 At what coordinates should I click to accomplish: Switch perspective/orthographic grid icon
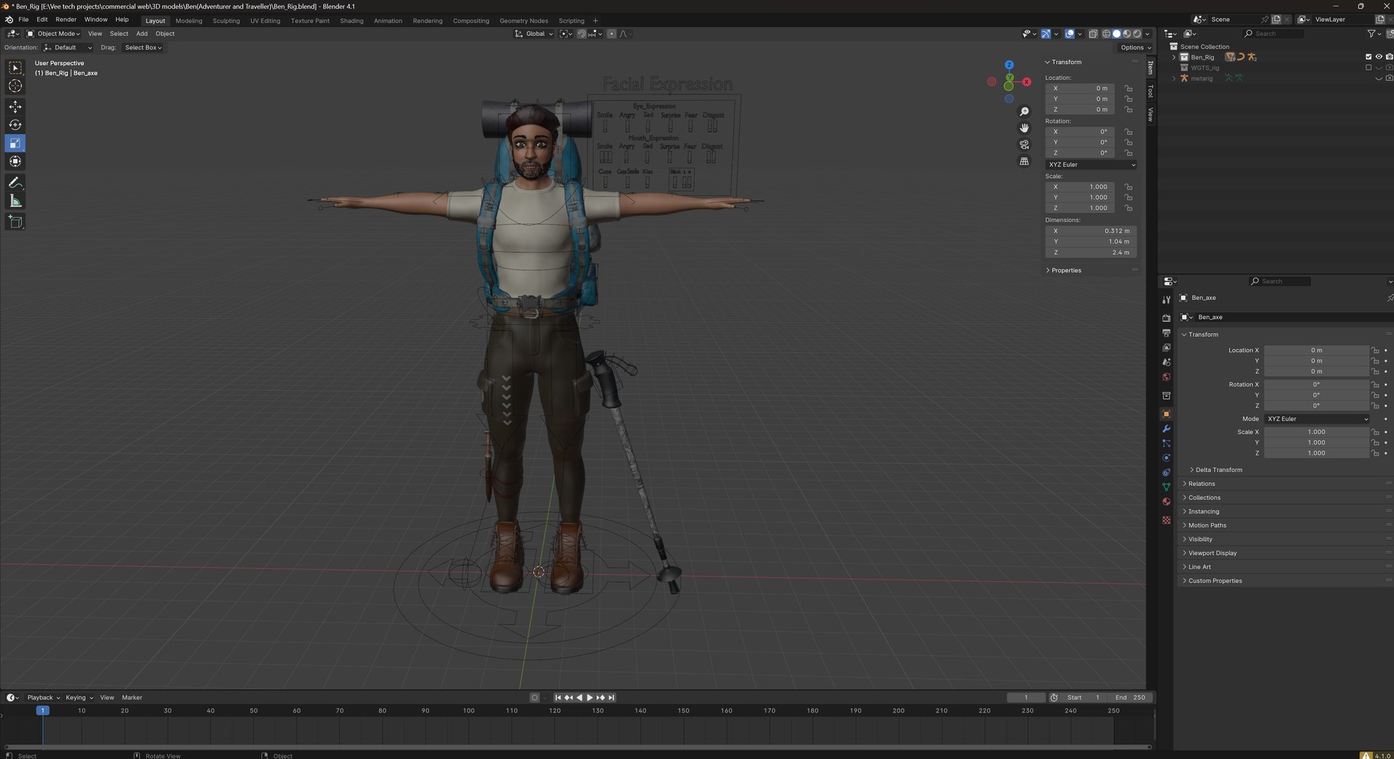coord(1024,161)
